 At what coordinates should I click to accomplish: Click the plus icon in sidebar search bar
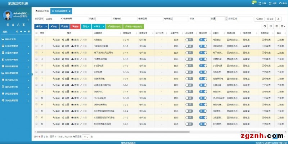tap(21, 32)
